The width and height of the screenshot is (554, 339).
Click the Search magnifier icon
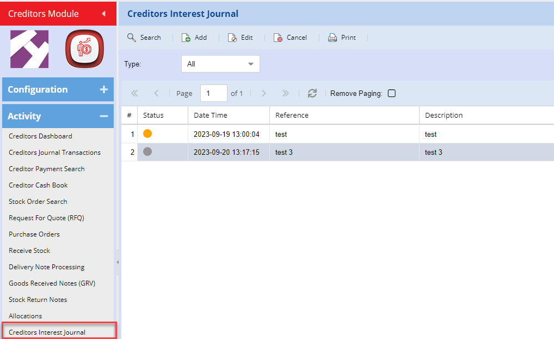[x=132, y=38]
